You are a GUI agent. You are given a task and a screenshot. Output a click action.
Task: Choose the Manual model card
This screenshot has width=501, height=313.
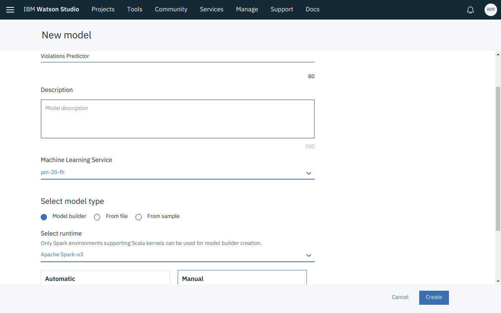click(242, 277)
